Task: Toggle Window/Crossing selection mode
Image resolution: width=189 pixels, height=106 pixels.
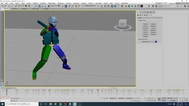Action: pyautogui.click(x=36, y=6)
